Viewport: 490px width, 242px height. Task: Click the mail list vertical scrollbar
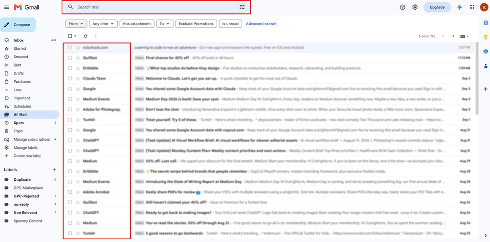477,78
